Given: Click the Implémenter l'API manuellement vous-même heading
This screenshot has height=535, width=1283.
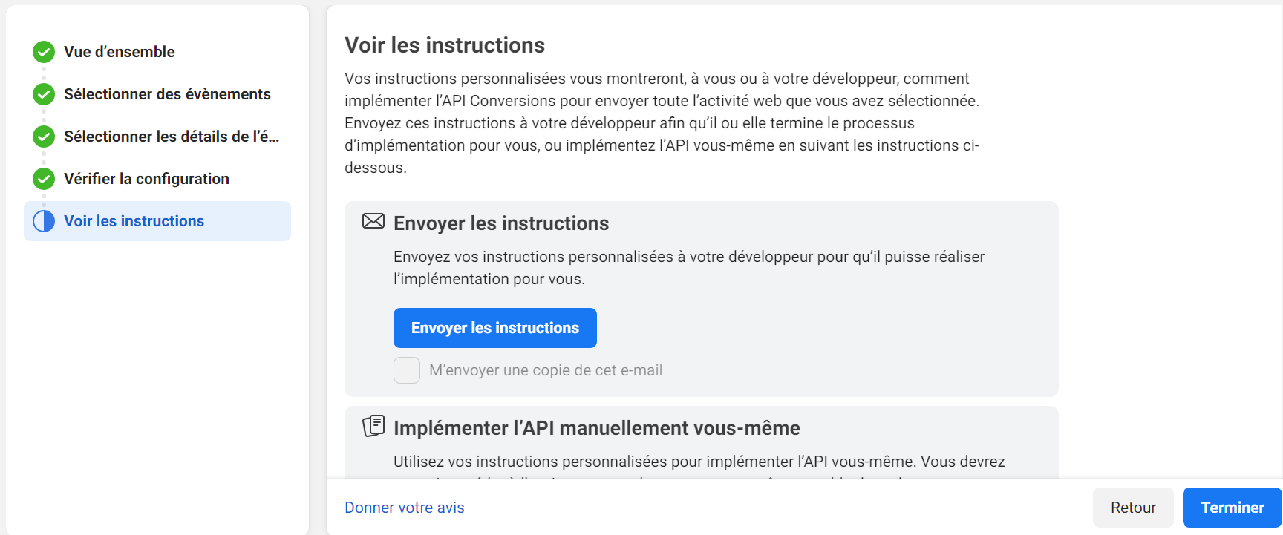Looking at the screenshot, I should (597, 428).
